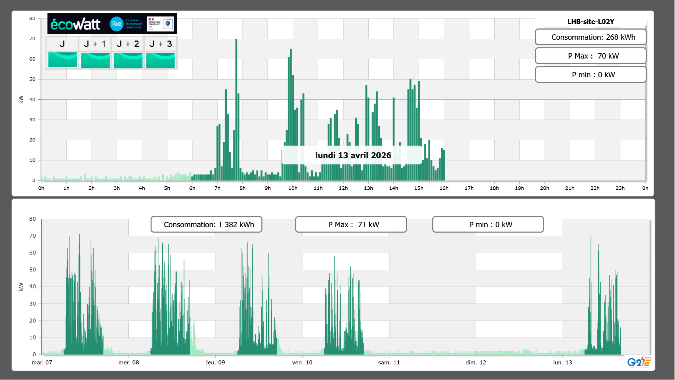Click the LHB-site-L02Y site title
The image size is (675, 380).
pos(590,21)
